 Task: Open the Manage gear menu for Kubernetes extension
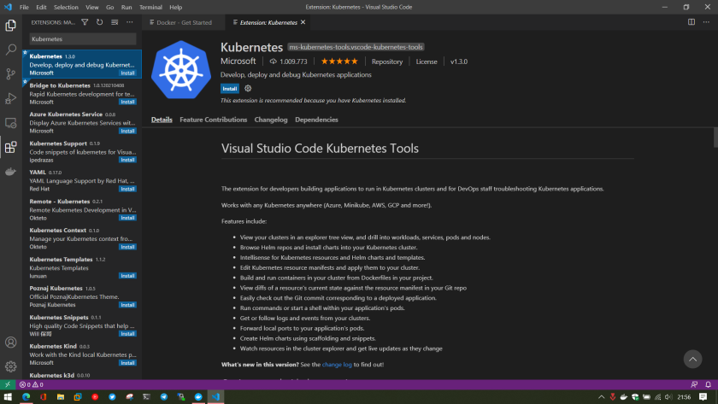[x=249, y=88]
